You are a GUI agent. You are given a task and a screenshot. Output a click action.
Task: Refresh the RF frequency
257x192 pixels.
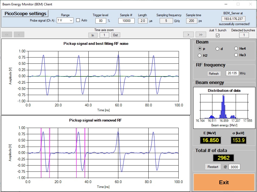pos(214,73)
